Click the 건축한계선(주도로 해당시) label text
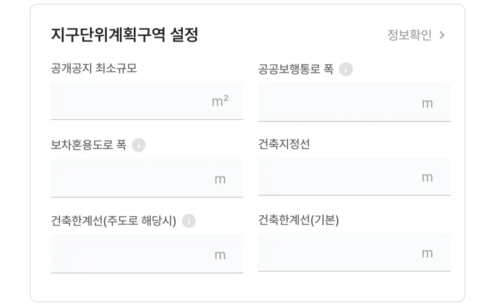 coord(114,221)
